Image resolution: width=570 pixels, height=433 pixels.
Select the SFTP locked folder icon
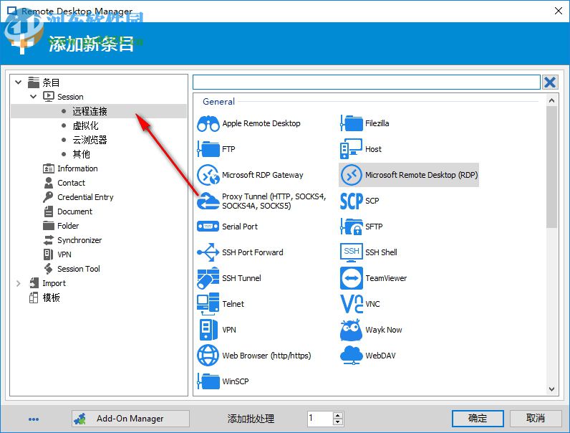(351, 227)
